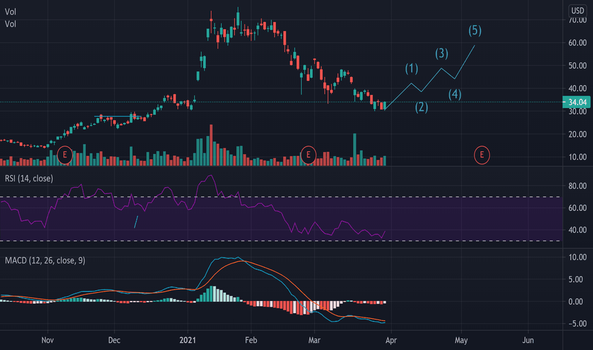The height and width of the screenshot is (350, 593).
Task: Click the future earnings E marker in May
Action: coord(482,155)
